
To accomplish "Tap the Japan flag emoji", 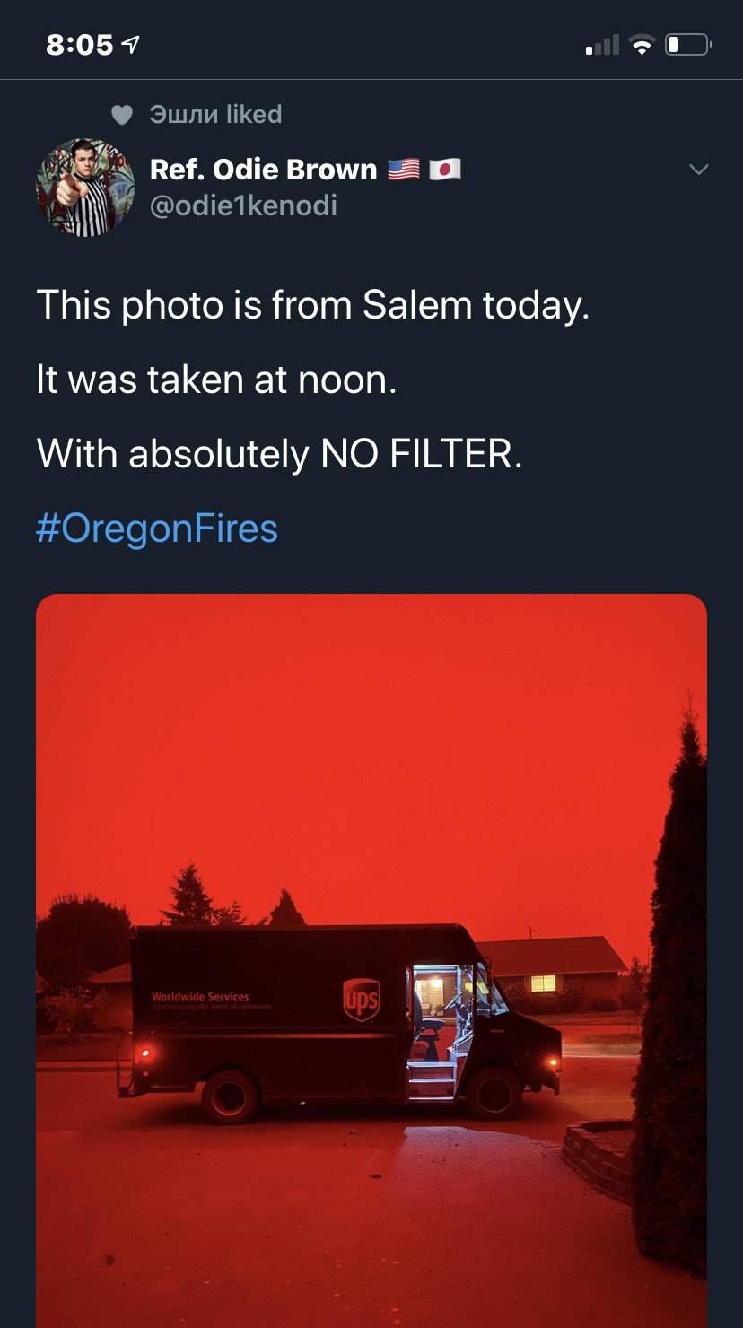I will [445, 169].
